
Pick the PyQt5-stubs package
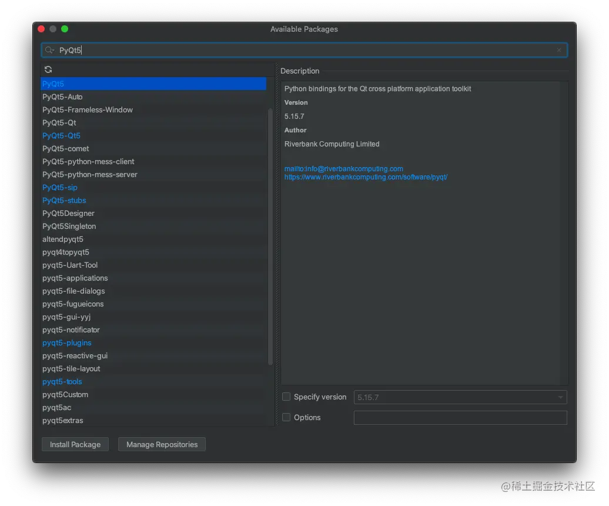154,201
